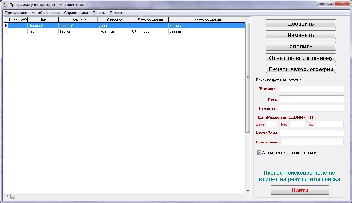
Task: Open the Справочники menu
Action: [x=76, y=13]
